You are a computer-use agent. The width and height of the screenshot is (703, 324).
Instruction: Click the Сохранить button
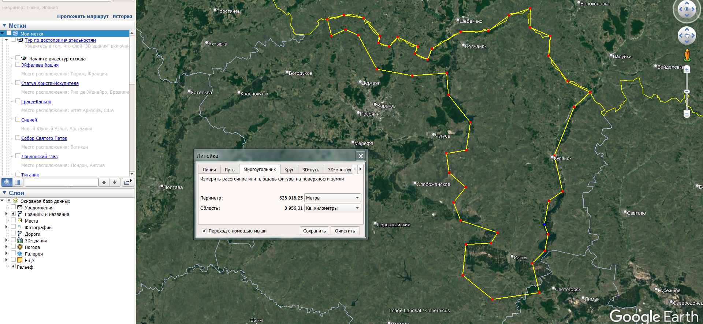tap(315, 231)
